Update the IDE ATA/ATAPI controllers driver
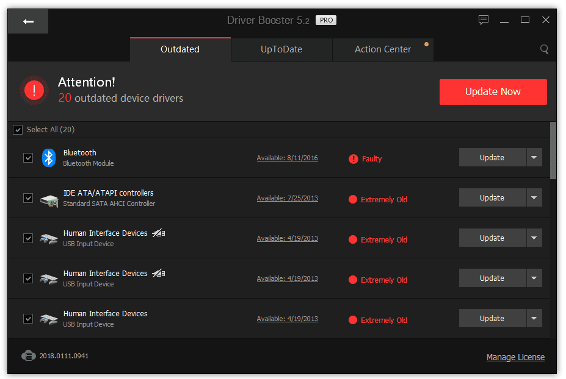The image size is (566, 379). [x=492, y=198]
